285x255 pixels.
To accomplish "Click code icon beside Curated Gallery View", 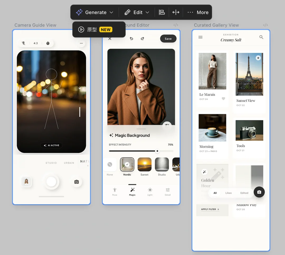I will point(265,25).
